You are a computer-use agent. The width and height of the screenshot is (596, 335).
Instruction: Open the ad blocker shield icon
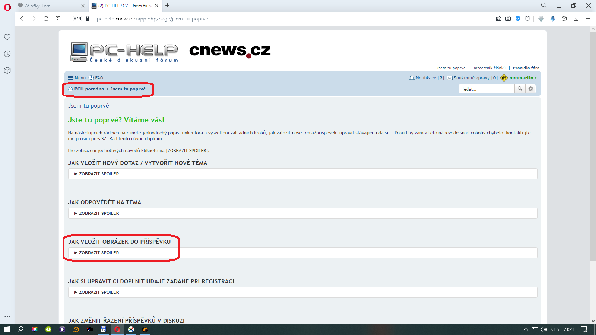coord(518,19)
